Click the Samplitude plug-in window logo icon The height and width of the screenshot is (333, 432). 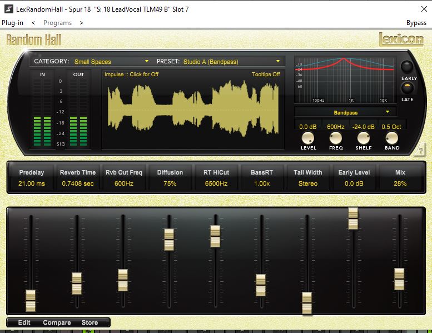pyautogui.click(x=8, y=9)
